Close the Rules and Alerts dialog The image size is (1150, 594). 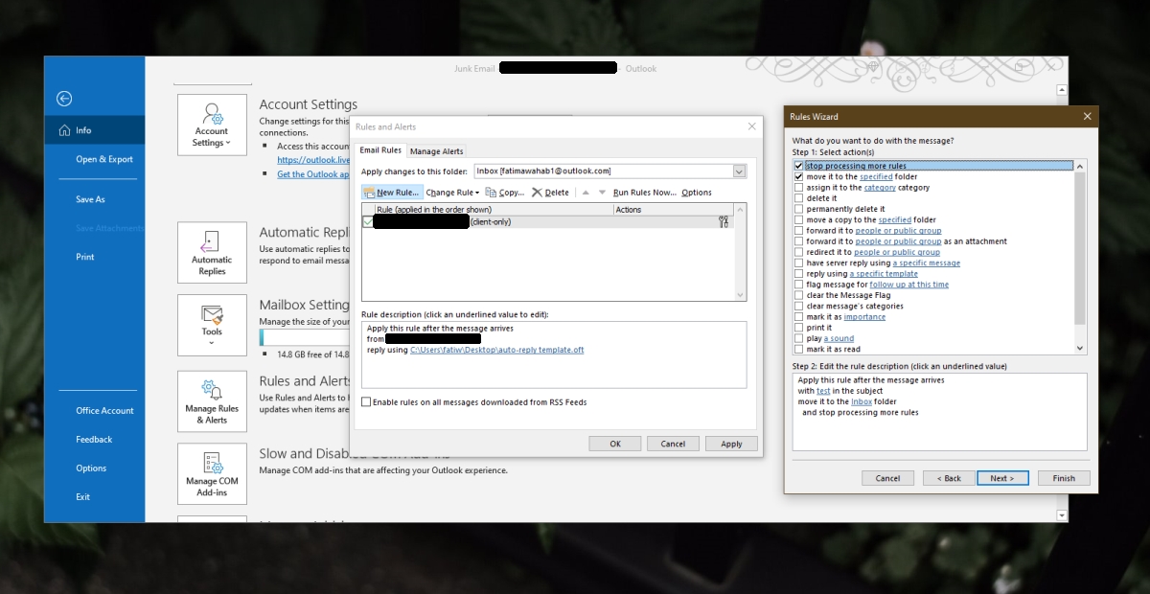pos(751,126)
